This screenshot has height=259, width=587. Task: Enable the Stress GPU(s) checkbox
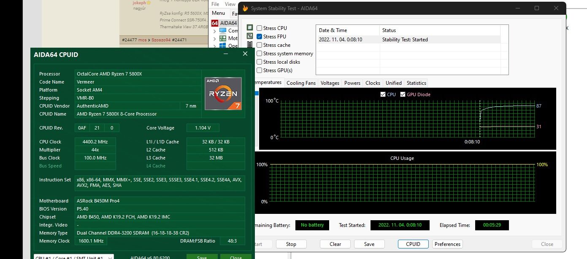260,70
